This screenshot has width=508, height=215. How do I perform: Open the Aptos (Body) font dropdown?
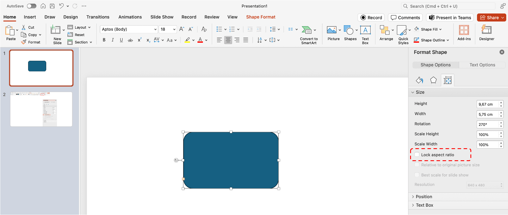[x=155, y=29]
